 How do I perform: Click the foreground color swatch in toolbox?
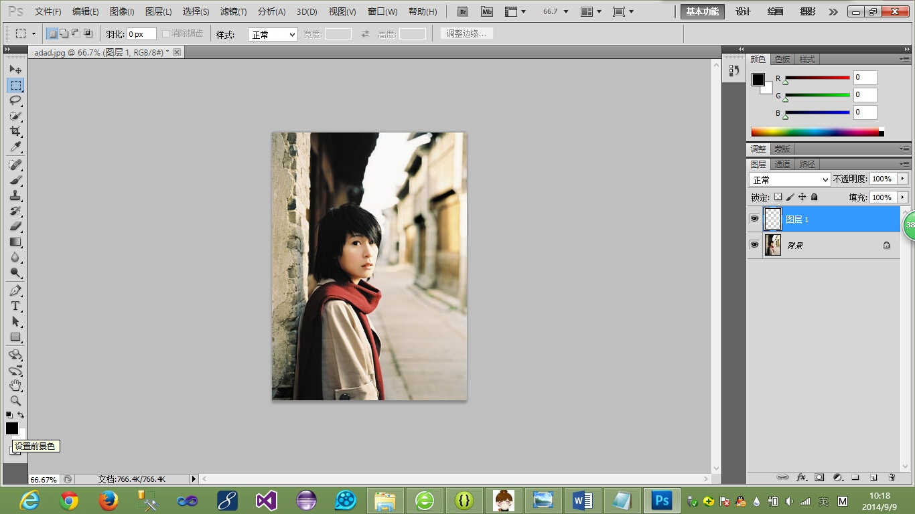coord(11,428)
